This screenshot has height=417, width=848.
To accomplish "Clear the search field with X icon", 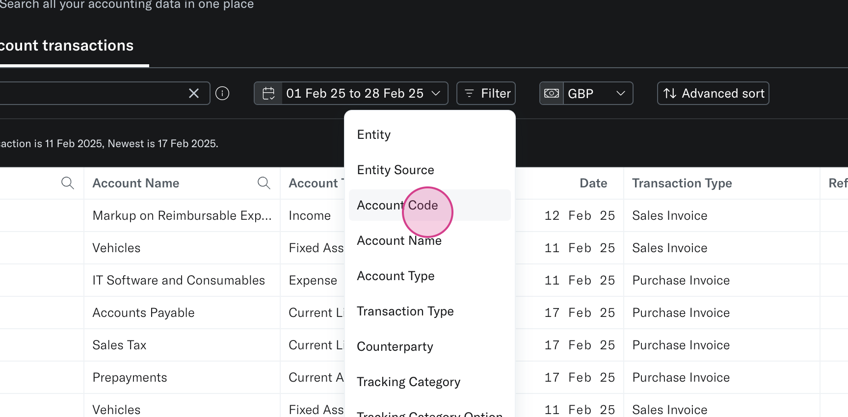I will [194, 93].
